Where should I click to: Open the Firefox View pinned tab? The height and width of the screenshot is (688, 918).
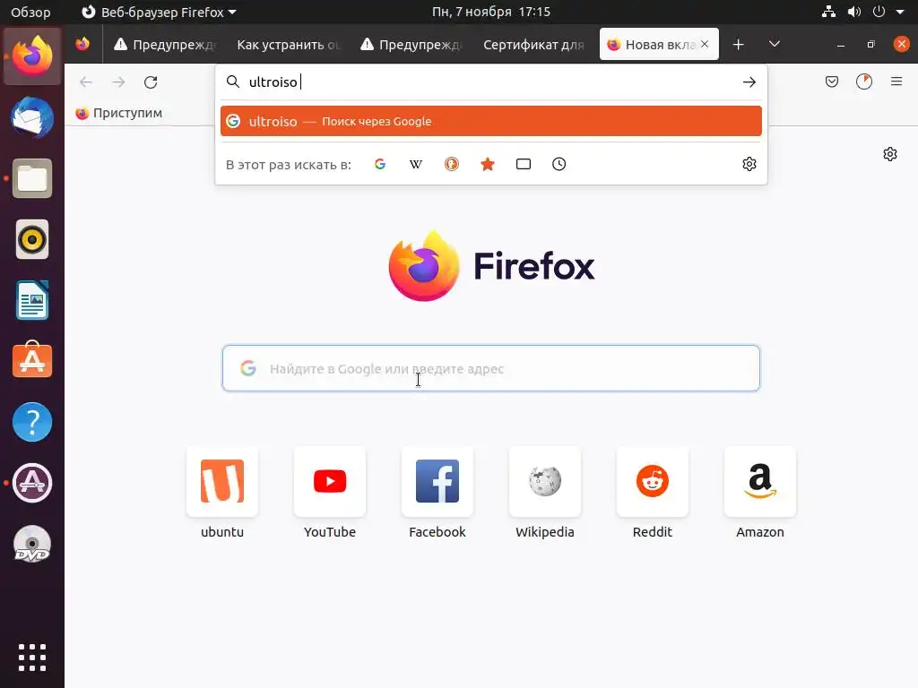point(82,45)
